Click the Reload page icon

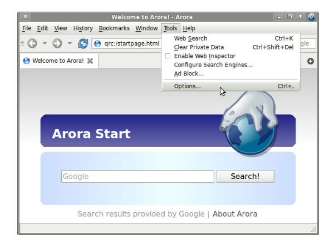point(83,43)
